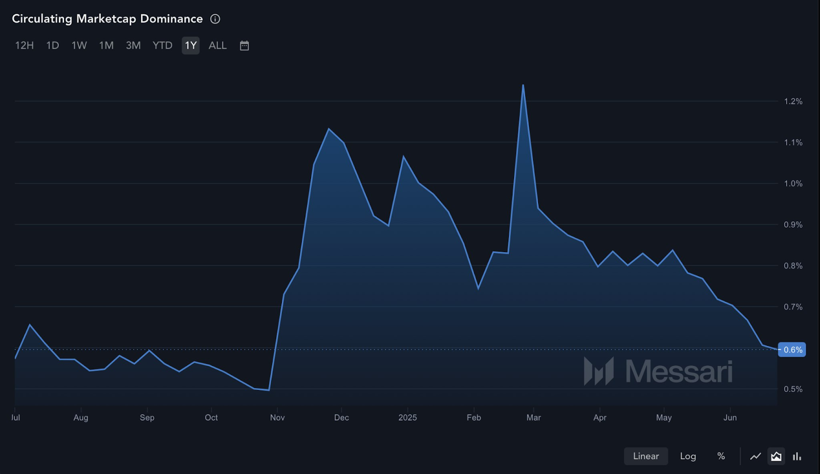820x474 pixels.
Task: Switch to bar chart view
Action: [797, 456]
